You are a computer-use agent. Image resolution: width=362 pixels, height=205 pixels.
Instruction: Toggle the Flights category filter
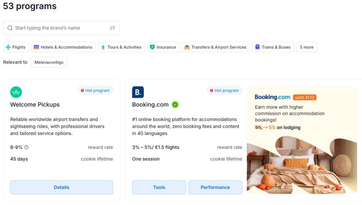tap(16, 47)
